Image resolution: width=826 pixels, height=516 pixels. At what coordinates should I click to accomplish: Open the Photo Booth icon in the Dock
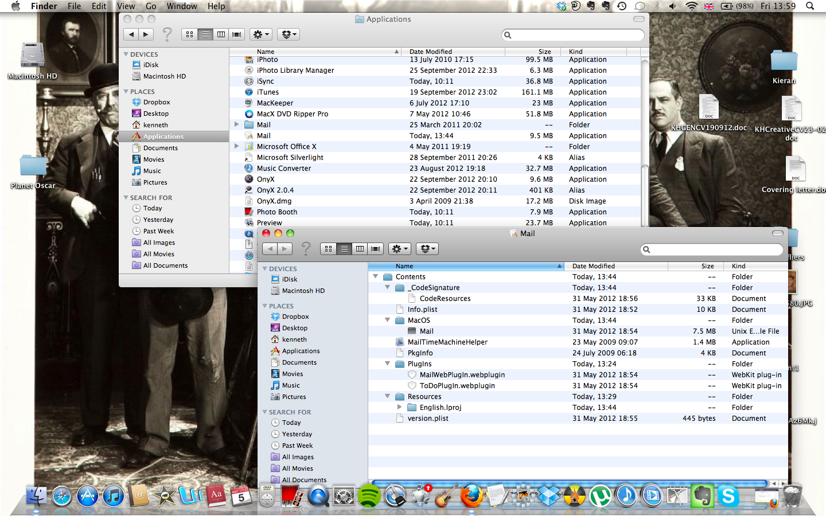(x=293, y=496)
